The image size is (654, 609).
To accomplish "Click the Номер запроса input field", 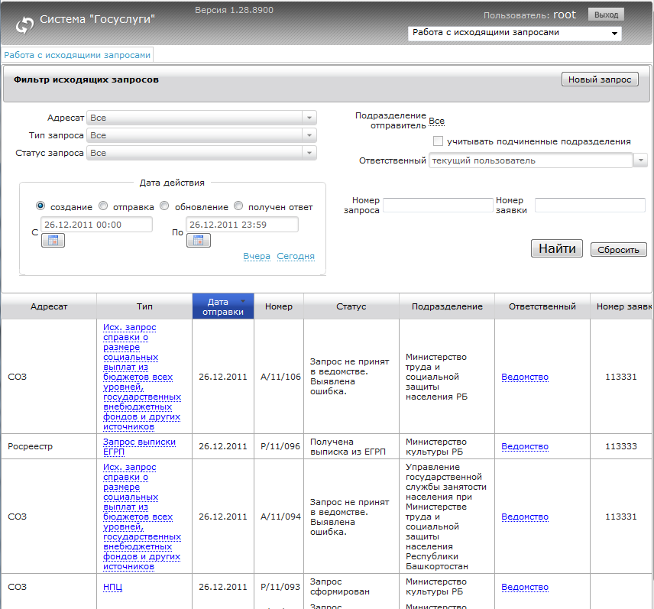I will click(437, 205).
